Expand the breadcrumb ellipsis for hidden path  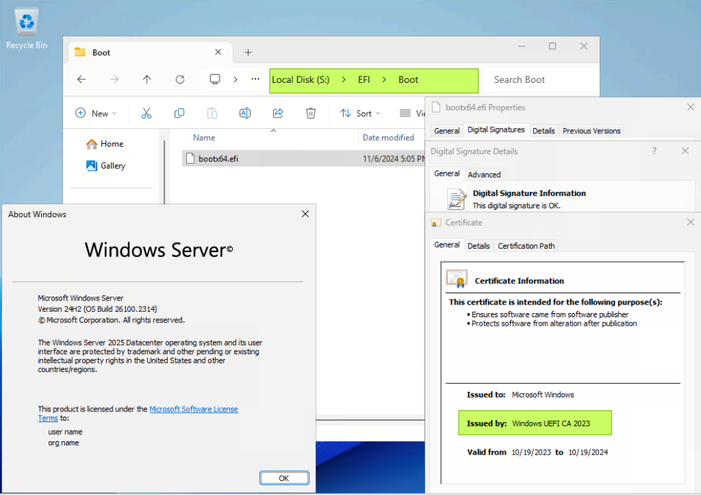(255, 80)
